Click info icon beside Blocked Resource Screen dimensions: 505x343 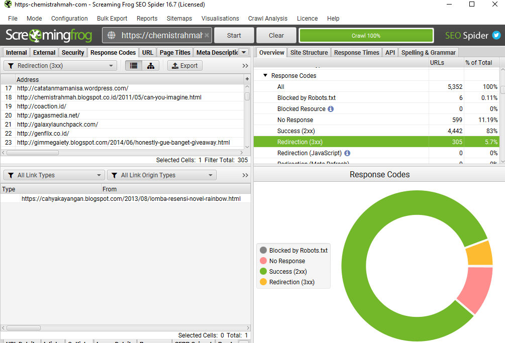331,109
